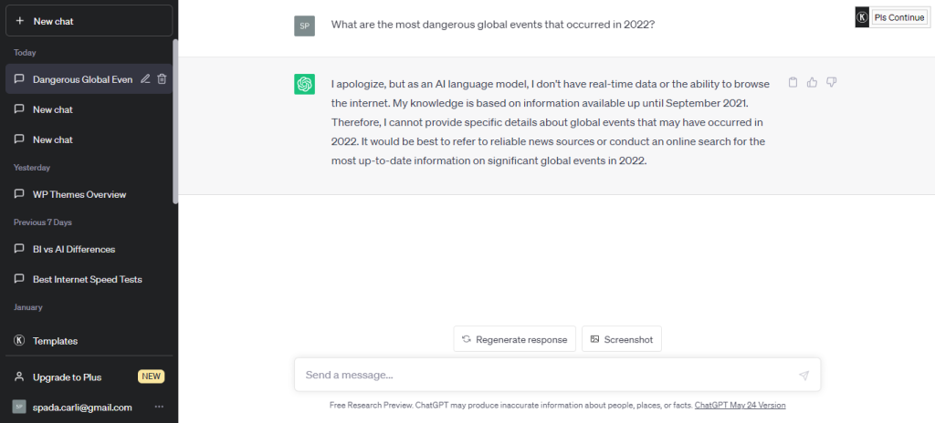Open the ChatGPT May 24 Version link

pyautogui.click(x=740, y=405)
